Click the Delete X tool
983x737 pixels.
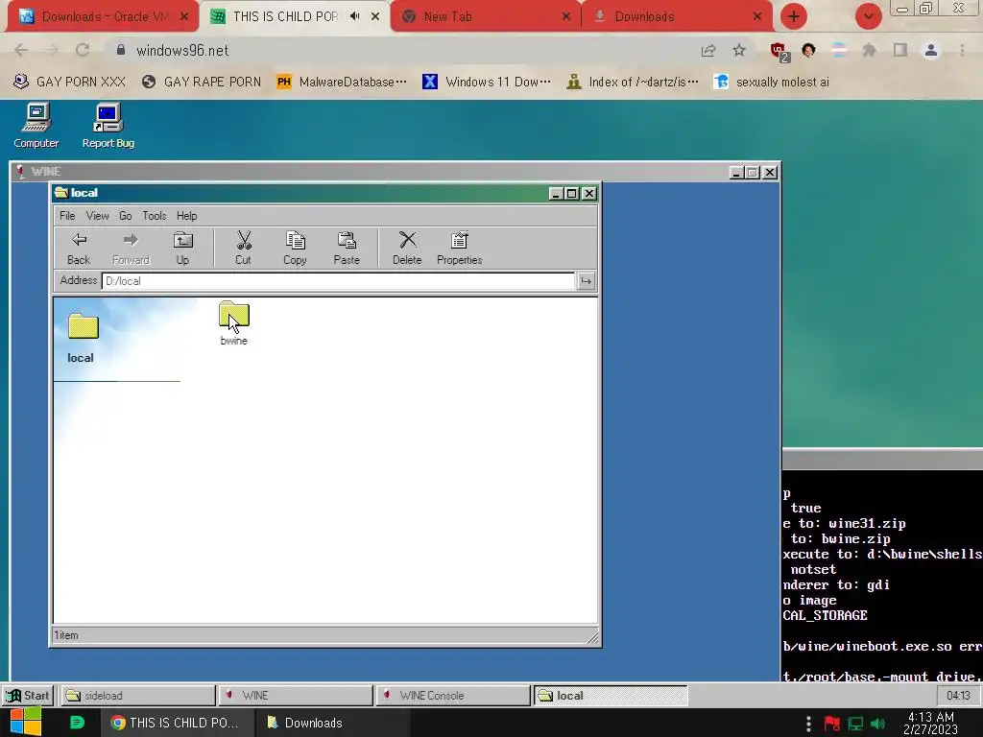pos(407,249)
